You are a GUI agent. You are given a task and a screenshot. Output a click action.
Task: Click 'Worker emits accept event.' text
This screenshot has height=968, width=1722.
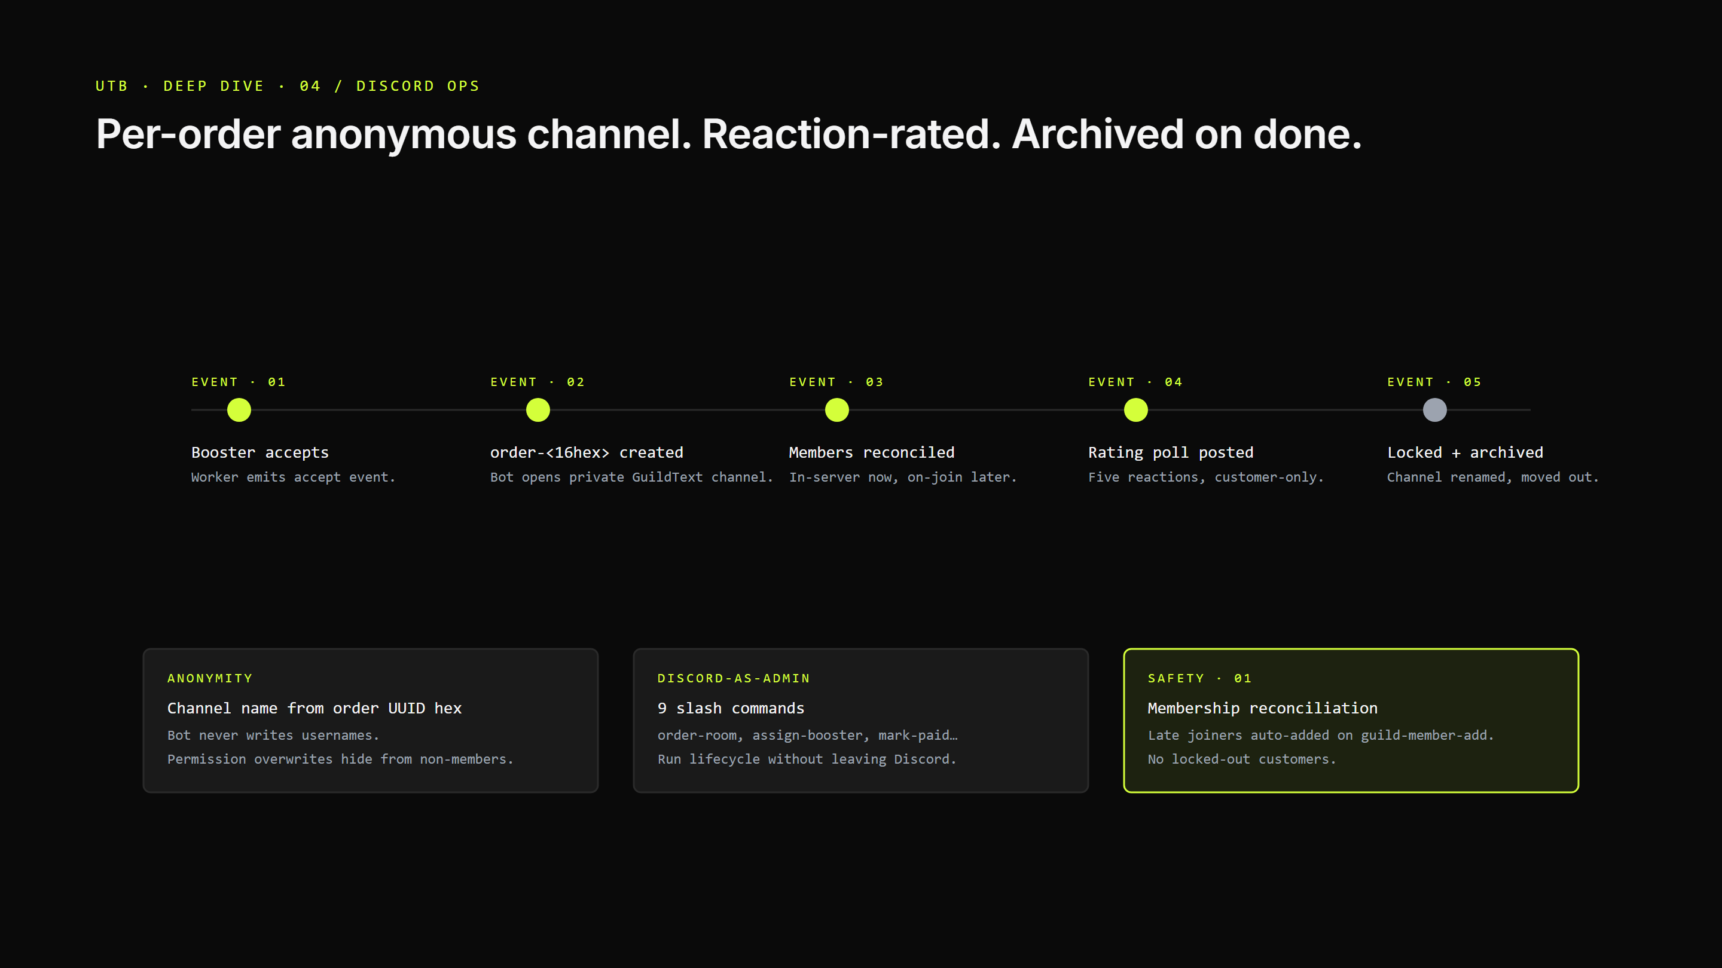[x=293, y=477]
